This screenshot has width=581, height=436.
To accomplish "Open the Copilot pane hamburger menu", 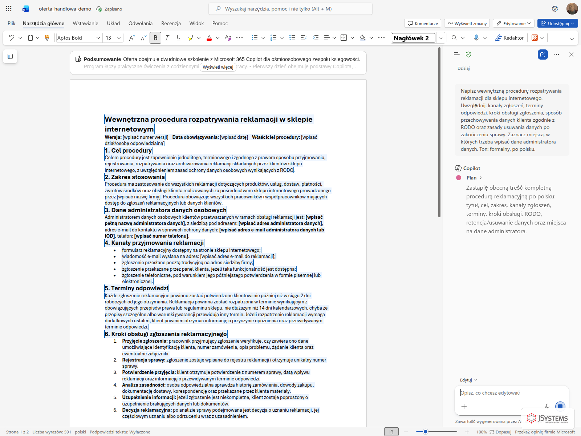I will coord(457,54).
